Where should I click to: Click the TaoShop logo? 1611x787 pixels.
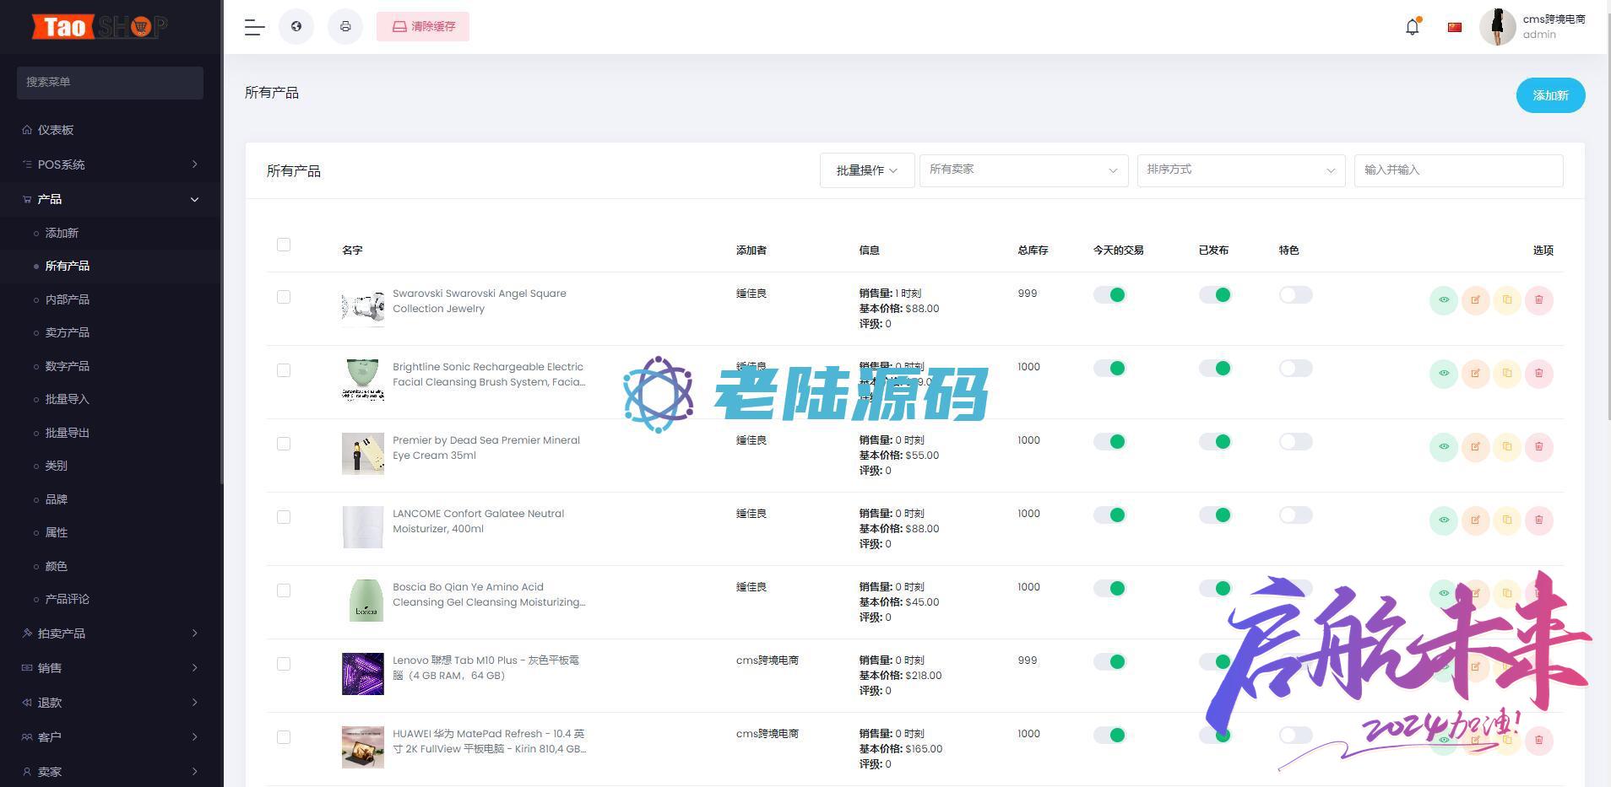point(100,27)
